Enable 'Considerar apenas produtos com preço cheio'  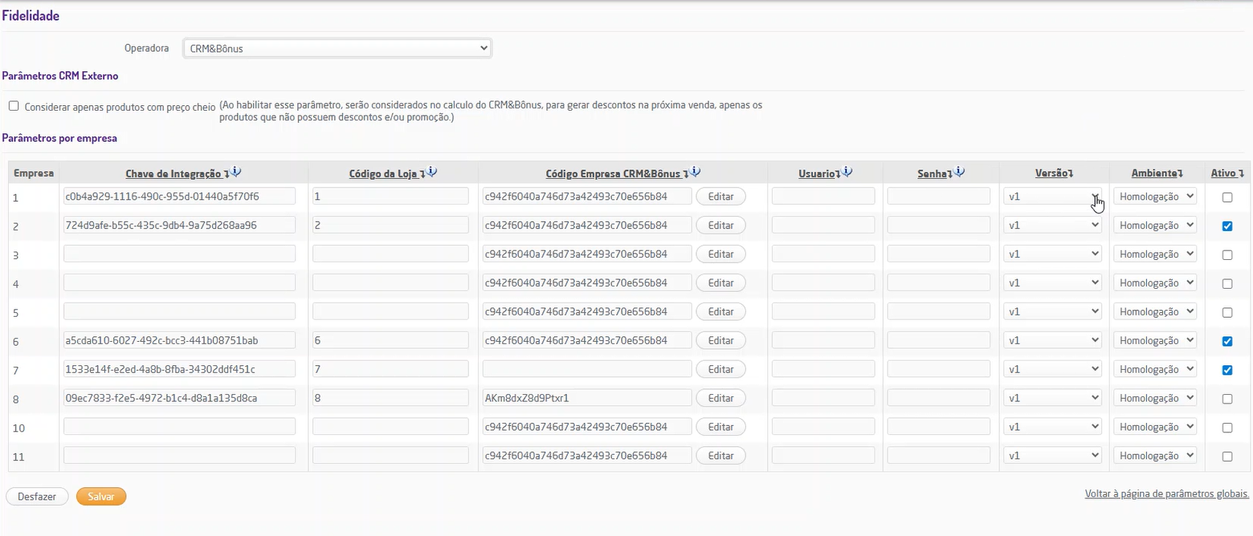click(x=14, y=106)
